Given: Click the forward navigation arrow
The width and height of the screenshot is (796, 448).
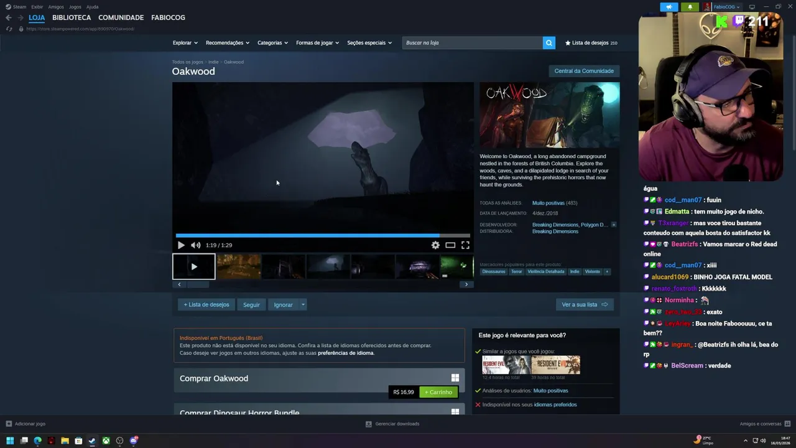Looking at the screenshot, I should click(x=20, y=17).
